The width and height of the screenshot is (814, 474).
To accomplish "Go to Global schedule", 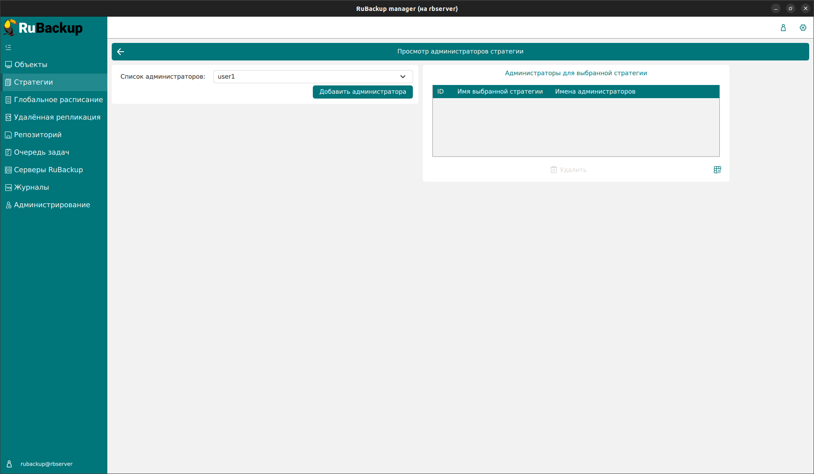I will coord(58,100).
